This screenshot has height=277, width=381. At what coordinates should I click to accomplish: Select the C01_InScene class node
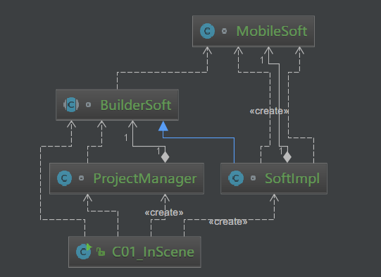click(x=135, y=252)
